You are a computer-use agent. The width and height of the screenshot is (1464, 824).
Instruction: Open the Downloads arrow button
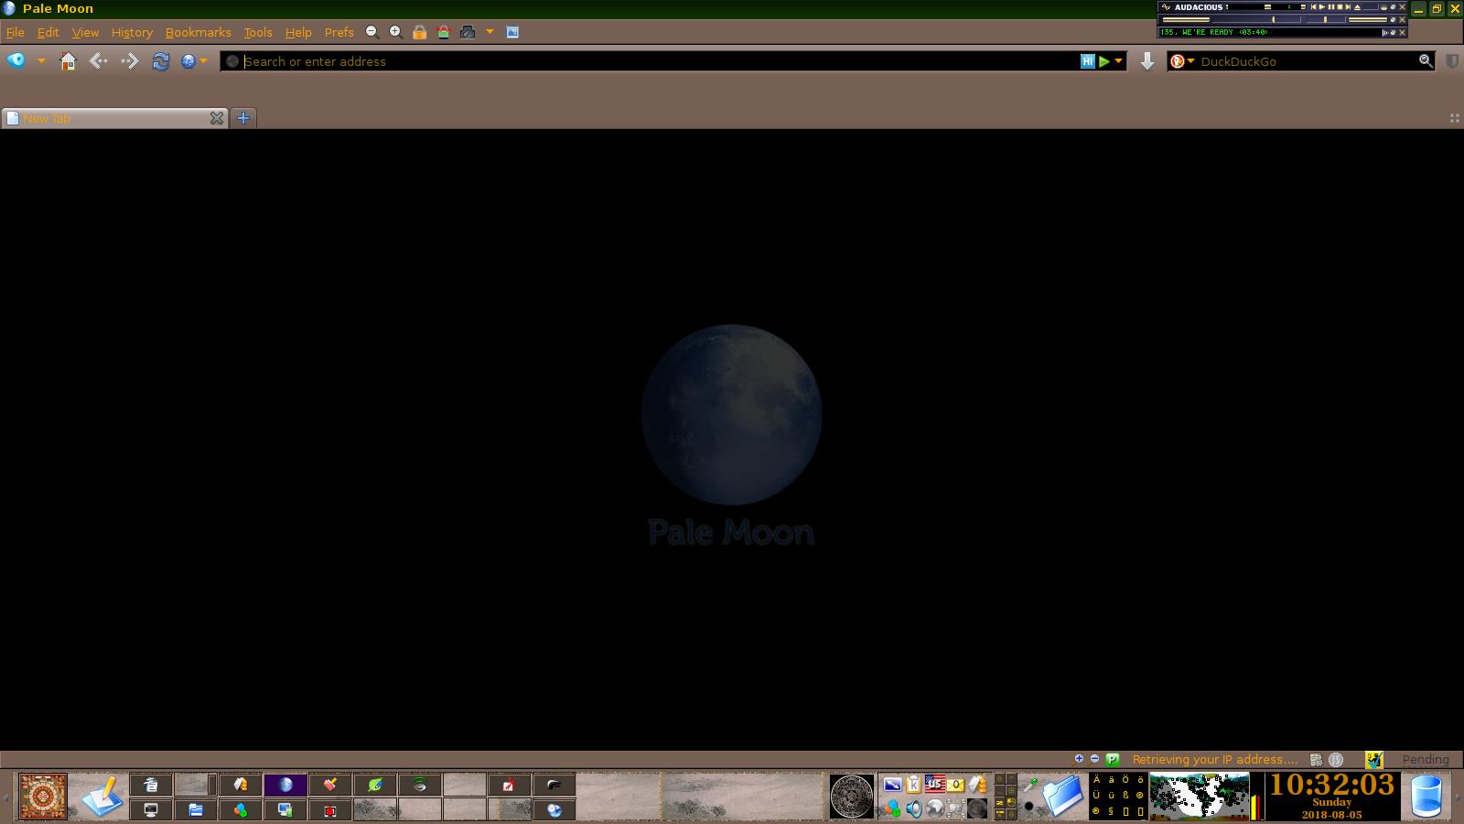pos(1147,61)
